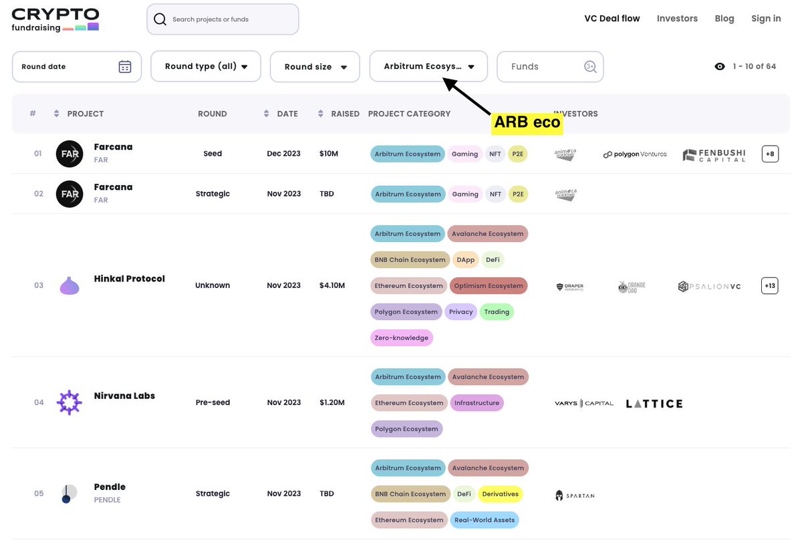This screenshot has width=802, height=542.
Task: Click the Funds search icon
Action: click(590, 67)
